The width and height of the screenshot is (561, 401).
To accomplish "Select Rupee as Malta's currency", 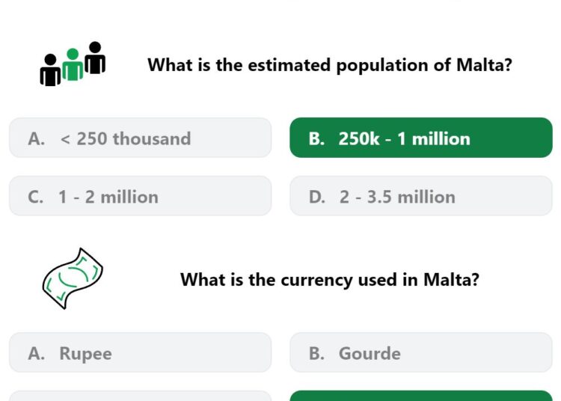I will coord(141,352).
